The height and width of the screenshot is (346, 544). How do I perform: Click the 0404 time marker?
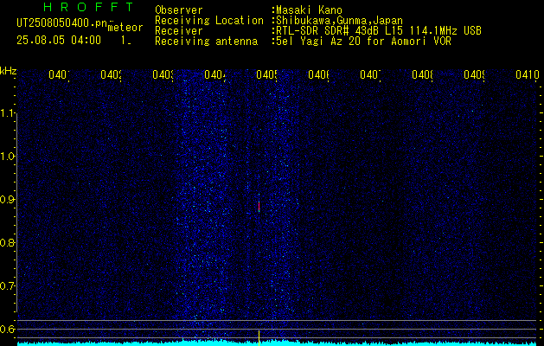214,75
